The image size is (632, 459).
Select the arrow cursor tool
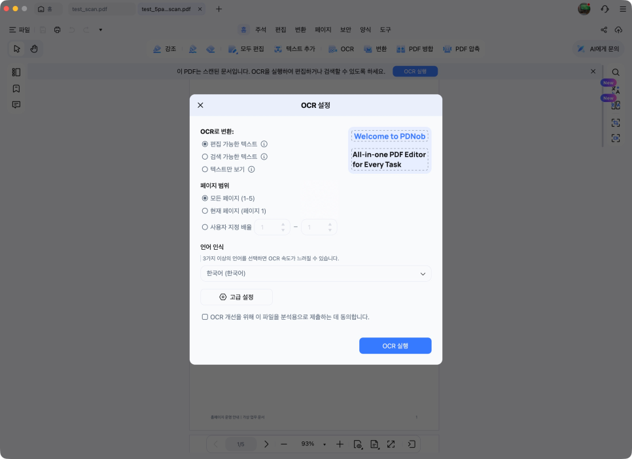tap(16, 49)
